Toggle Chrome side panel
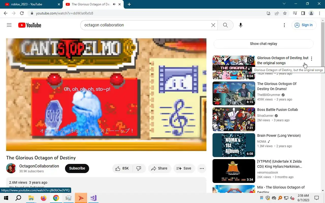The height and width of the screenshot is (203, 325). click(x=303, y=13)
